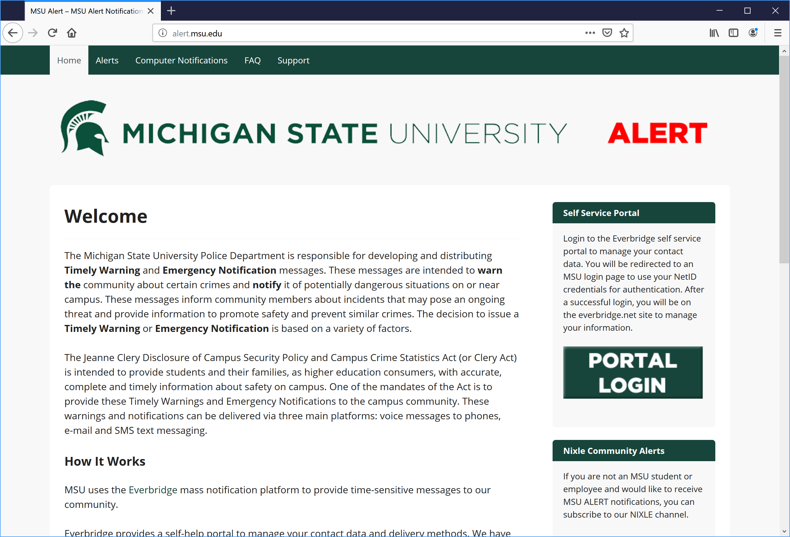Click the Nixle Community Alerts header
The width and height of the screenshot is (790, 537).
click(x=634, y=451)
